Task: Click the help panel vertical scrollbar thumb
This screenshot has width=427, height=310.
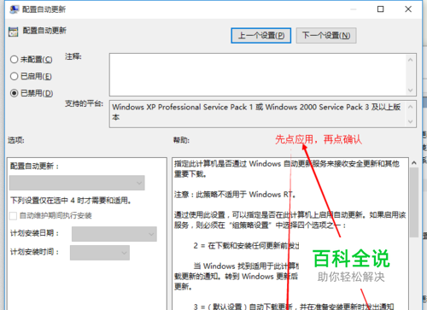Action: [x=414, y=202]
